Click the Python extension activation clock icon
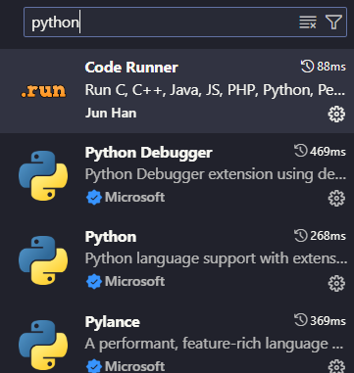 coord(301,235)
